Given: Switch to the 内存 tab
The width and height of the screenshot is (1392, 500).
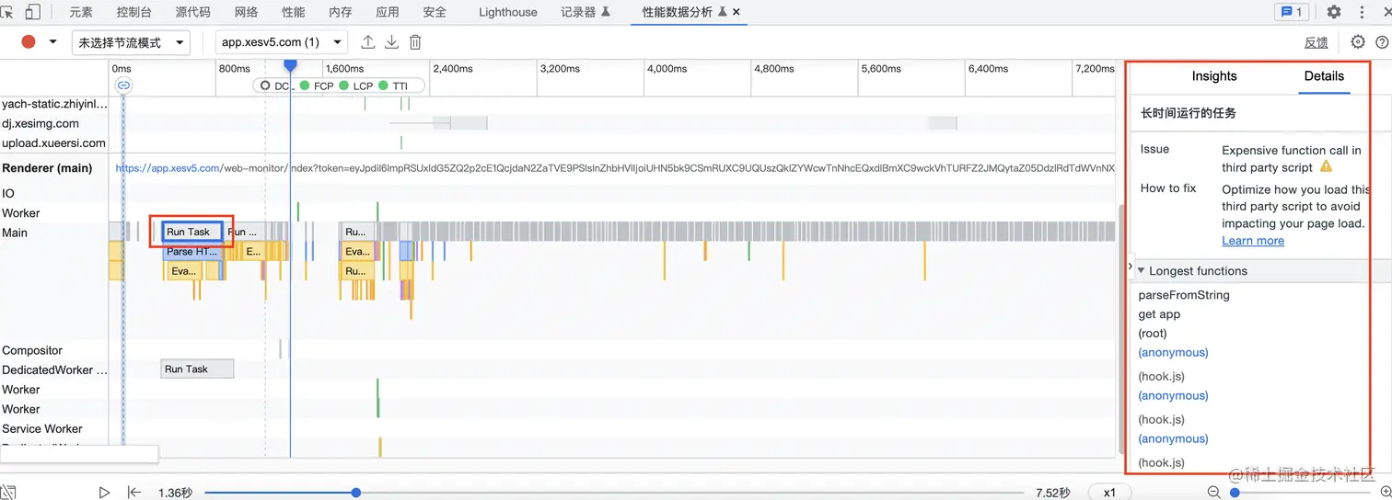Looking at the screenshot, I should tap(341, 12).
